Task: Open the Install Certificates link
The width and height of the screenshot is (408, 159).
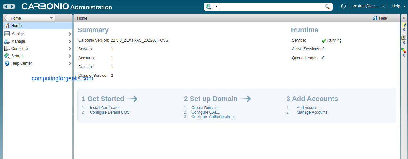Action: pyautogui.click(x=105, y=108)
